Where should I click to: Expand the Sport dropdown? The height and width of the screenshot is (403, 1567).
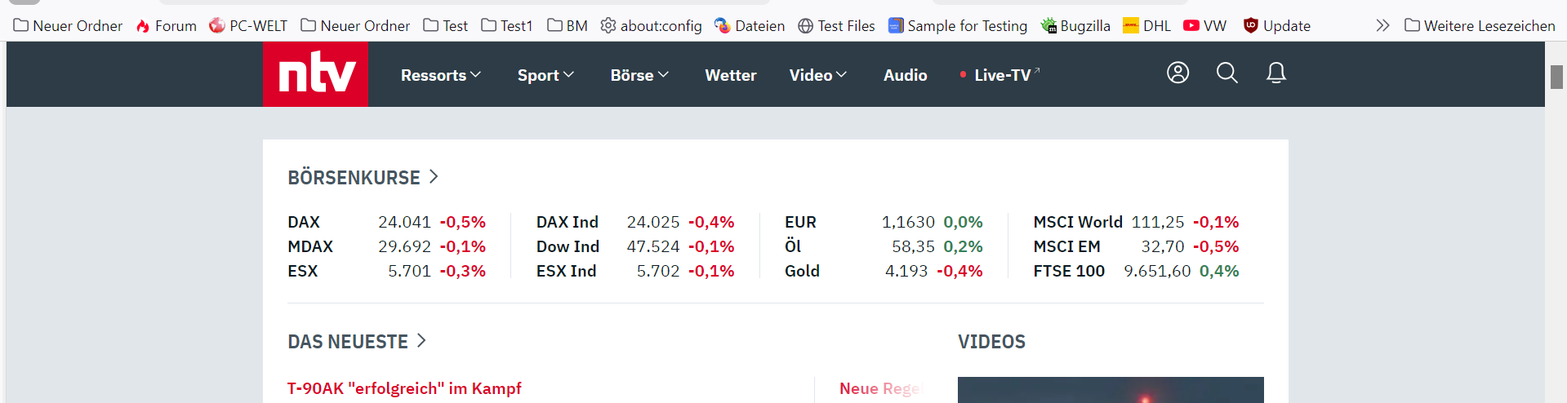point(545,75)
